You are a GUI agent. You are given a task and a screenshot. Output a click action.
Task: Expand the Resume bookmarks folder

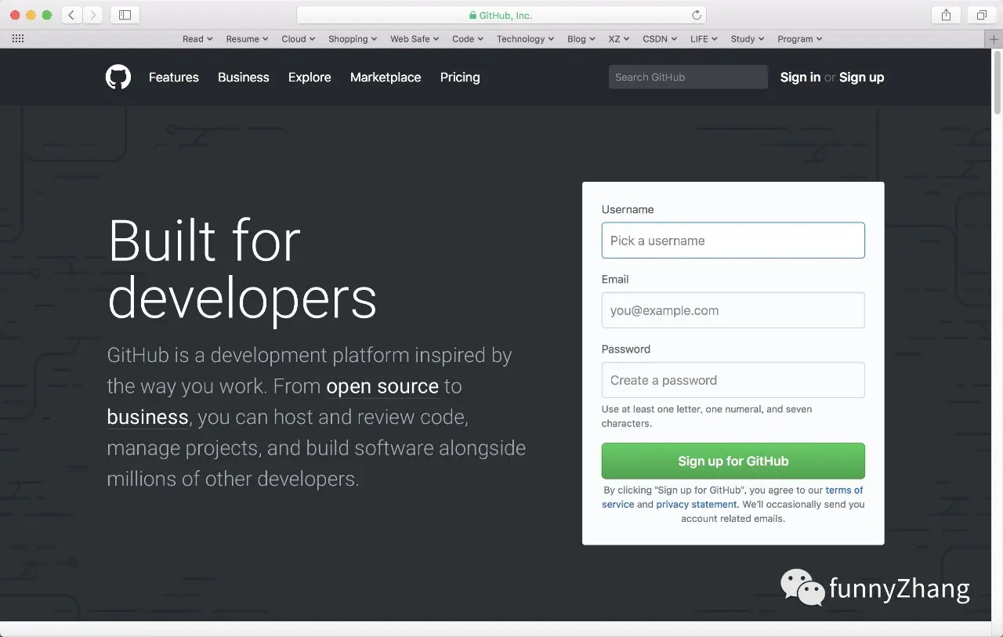pos(247,38)
